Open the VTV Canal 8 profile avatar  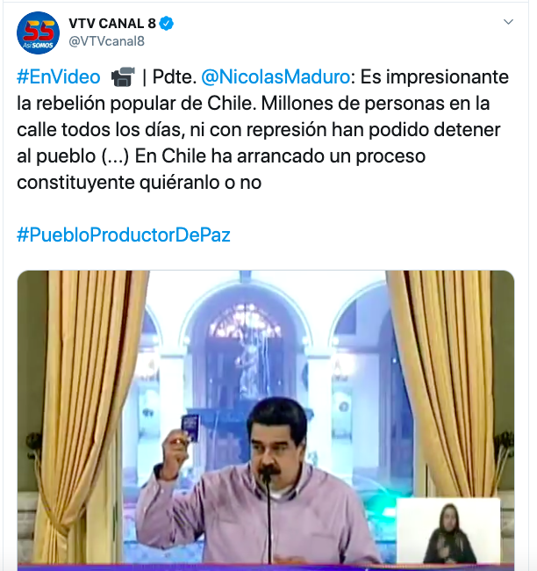[x=39, y=33]
